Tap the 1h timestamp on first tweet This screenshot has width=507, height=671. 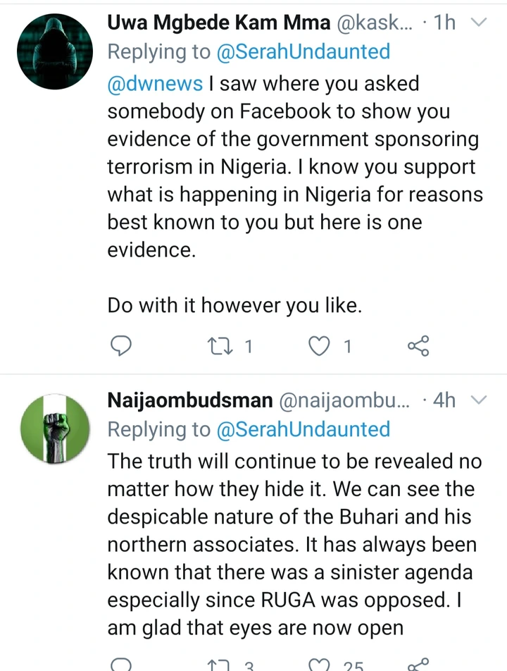point(444,23)
